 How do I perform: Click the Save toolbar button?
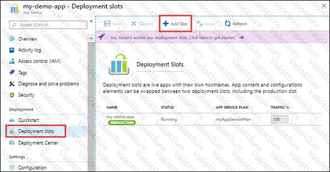[113, 24]
